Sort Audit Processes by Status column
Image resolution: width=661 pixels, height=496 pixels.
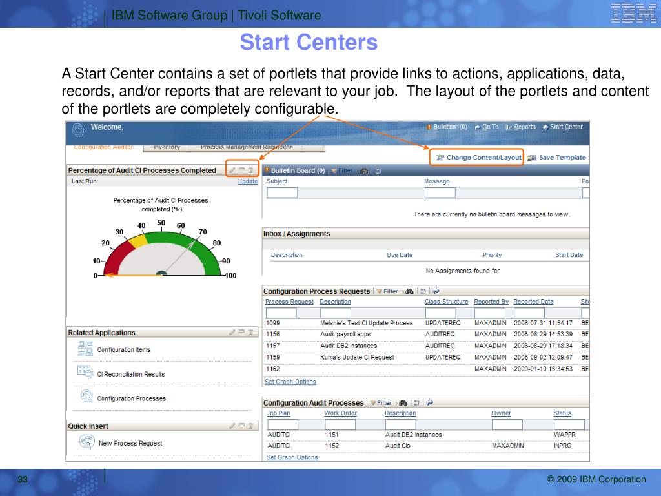tap(562, 413)
